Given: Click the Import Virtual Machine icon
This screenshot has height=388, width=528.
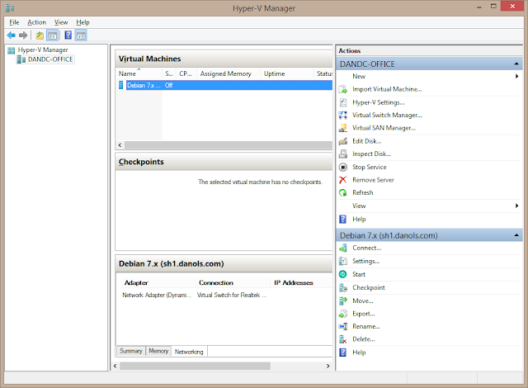Looking at the screenshot, I should 343,89.
